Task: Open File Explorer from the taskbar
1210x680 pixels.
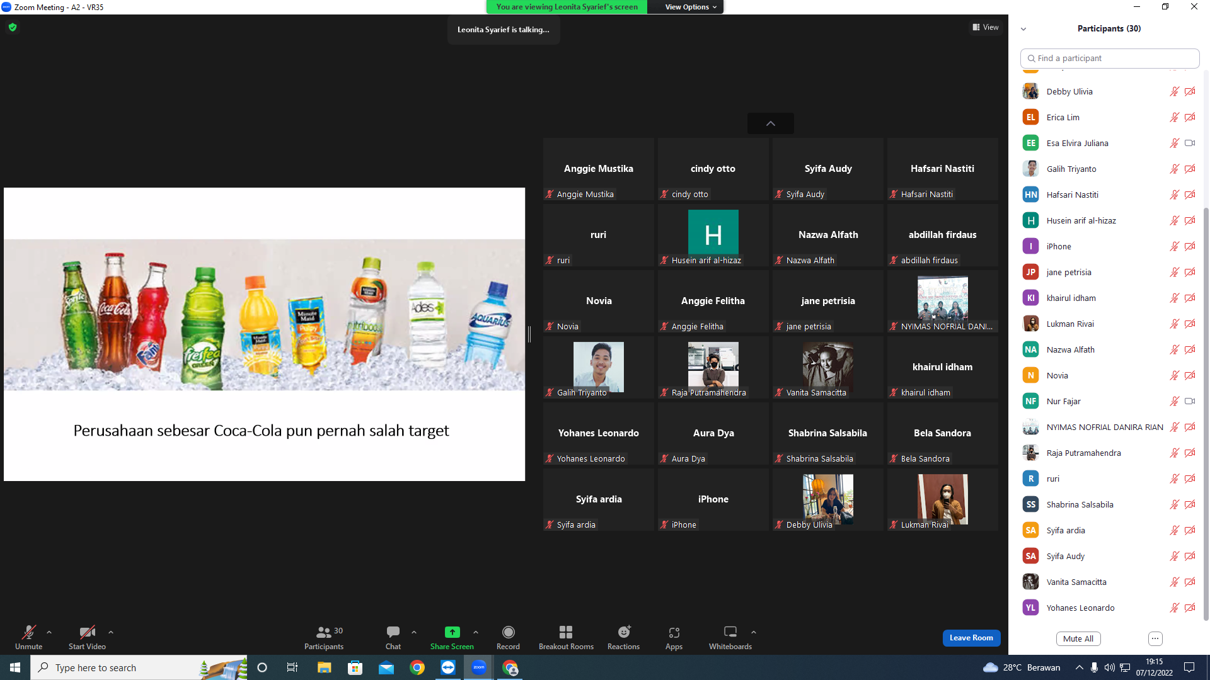Action: pos(324,667)
